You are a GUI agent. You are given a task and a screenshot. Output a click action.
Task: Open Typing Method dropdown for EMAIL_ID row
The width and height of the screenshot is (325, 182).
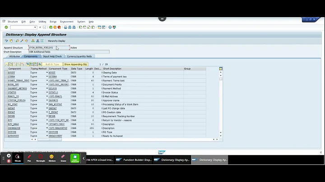47,96
